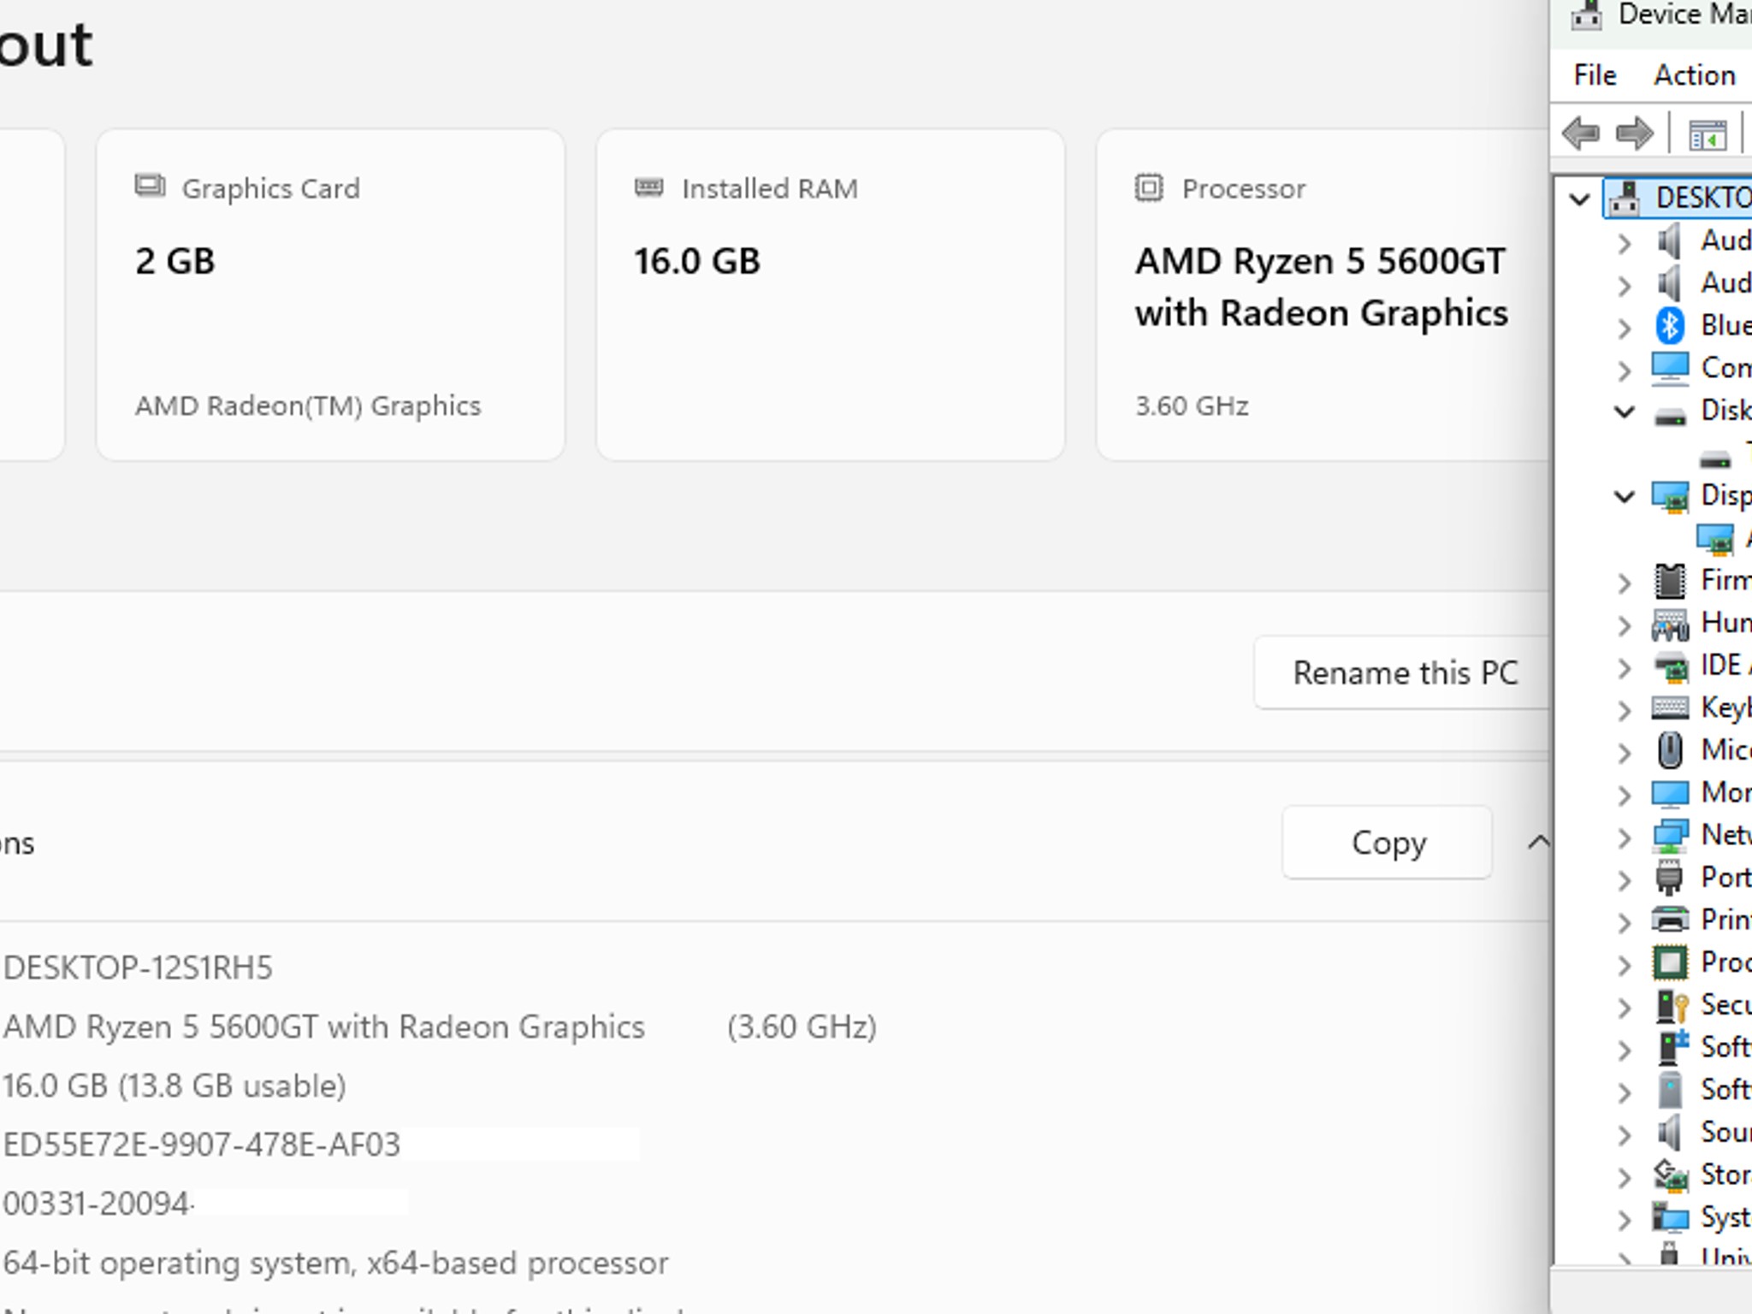Viewport: 1752px width, 1314px height.
Task: Click the Forward arrow in Device Manager toolbar
Action: 1634,133
